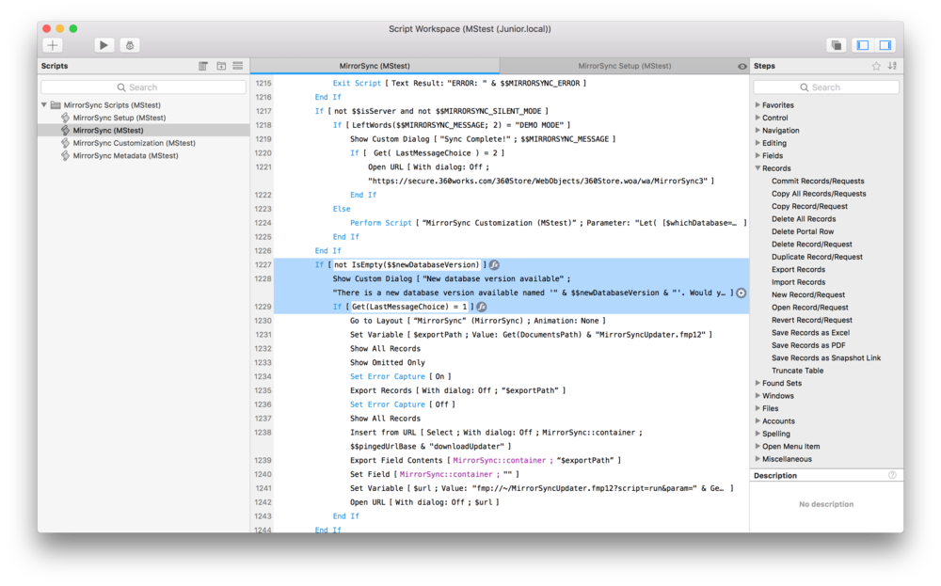The width and height of the screenshot is (941, 586).
Task: Run the script with the play button
Action: coord(104,45)
